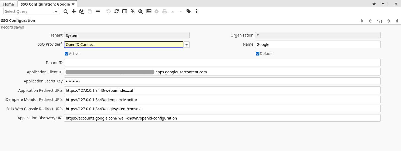Open the label tag icon
Image resolution: width=401 pixels, height=151 pixels.
click(x=189, y=11)
